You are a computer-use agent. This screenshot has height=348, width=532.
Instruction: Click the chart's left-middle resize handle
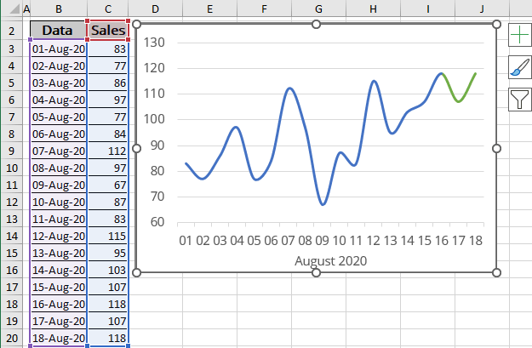tap(136, 148)
